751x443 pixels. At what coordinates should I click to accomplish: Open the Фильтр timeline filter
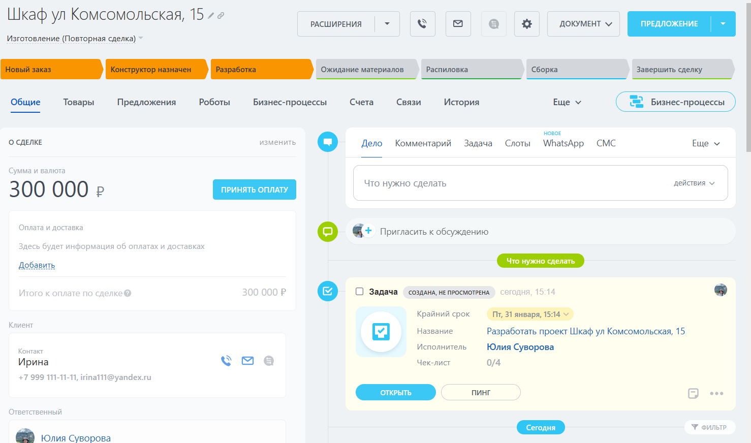pyautogui.click(x=709, y=427)
